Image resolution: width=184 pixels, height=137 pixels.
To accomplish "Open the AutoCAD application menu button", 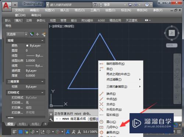I will pyautogui.click(x=7, y=7).
